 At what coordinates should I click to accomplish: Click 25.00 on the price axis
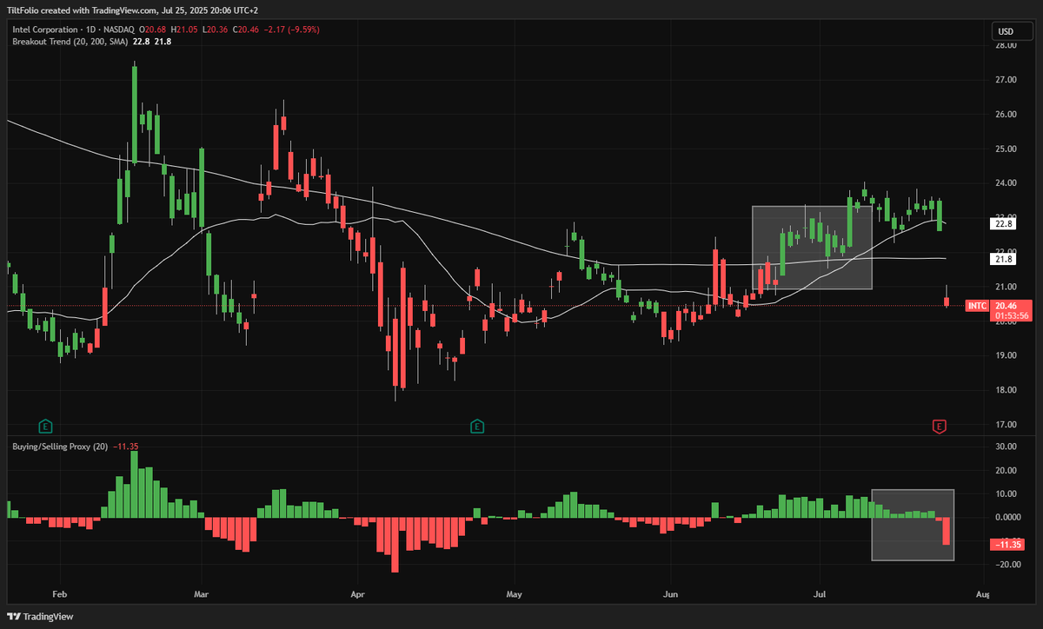pyautogui.click(x=1006, y=149)
